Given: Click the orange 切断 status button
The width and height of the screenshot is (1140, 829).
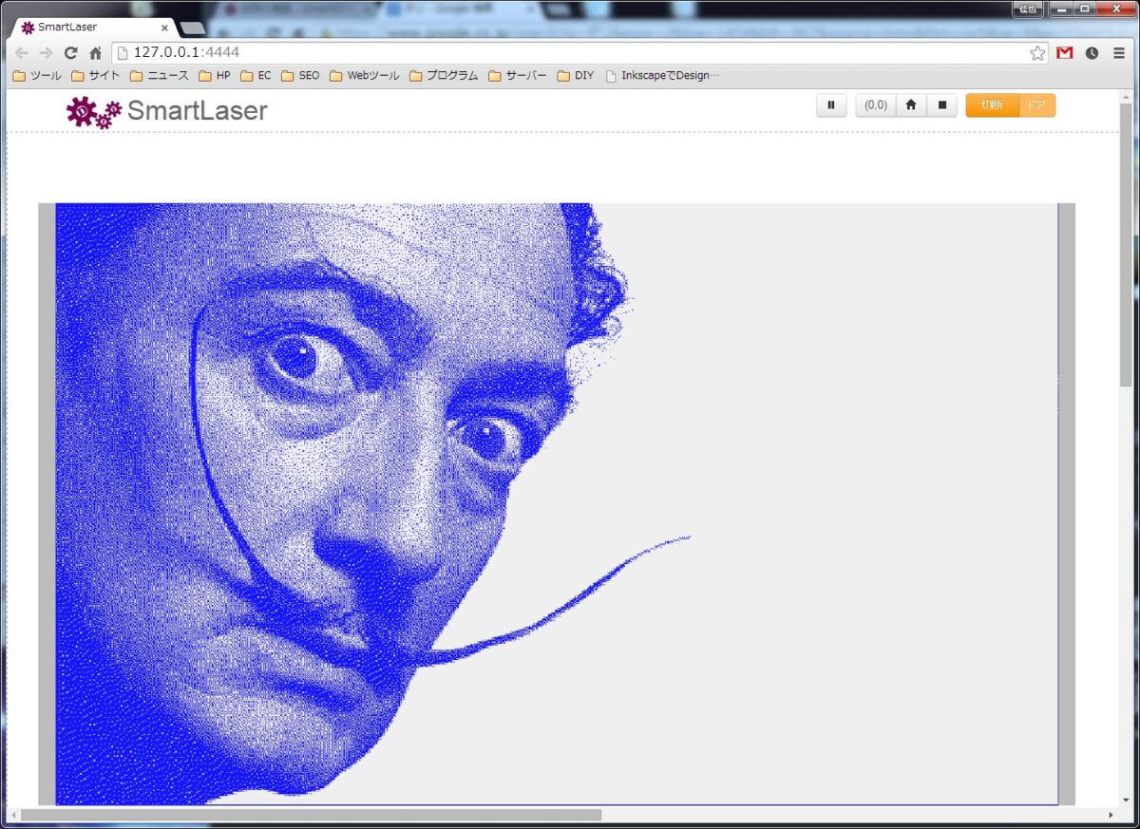Looking at the screenshot, I should (x=992, y=105).
